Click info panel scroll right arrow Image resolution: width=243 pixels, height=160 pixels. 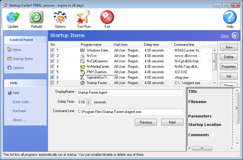(x=232, y=148)
